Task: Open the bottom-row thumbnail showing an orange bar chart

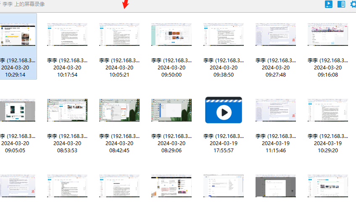Action: (171, 186)
